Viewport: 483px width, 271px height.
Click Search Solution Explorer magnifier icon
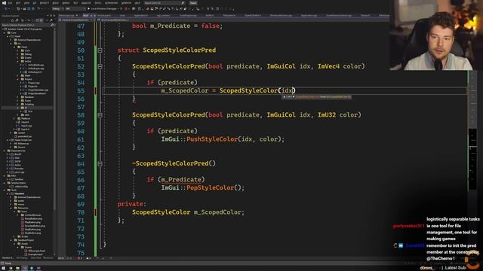(x=52, y=25)
